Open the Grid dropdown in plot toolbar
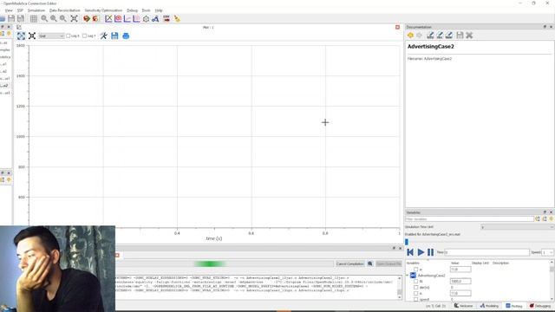The width and height of the screenshot is (555, 312). point(51,36)
